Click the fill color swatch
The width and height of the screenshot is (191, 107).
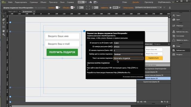57,7
